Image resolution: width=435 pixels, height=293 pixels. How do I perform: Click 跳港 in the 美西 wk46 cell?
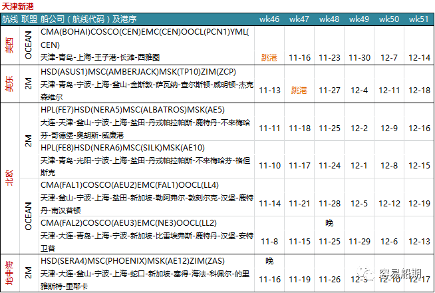pos(269,58)
